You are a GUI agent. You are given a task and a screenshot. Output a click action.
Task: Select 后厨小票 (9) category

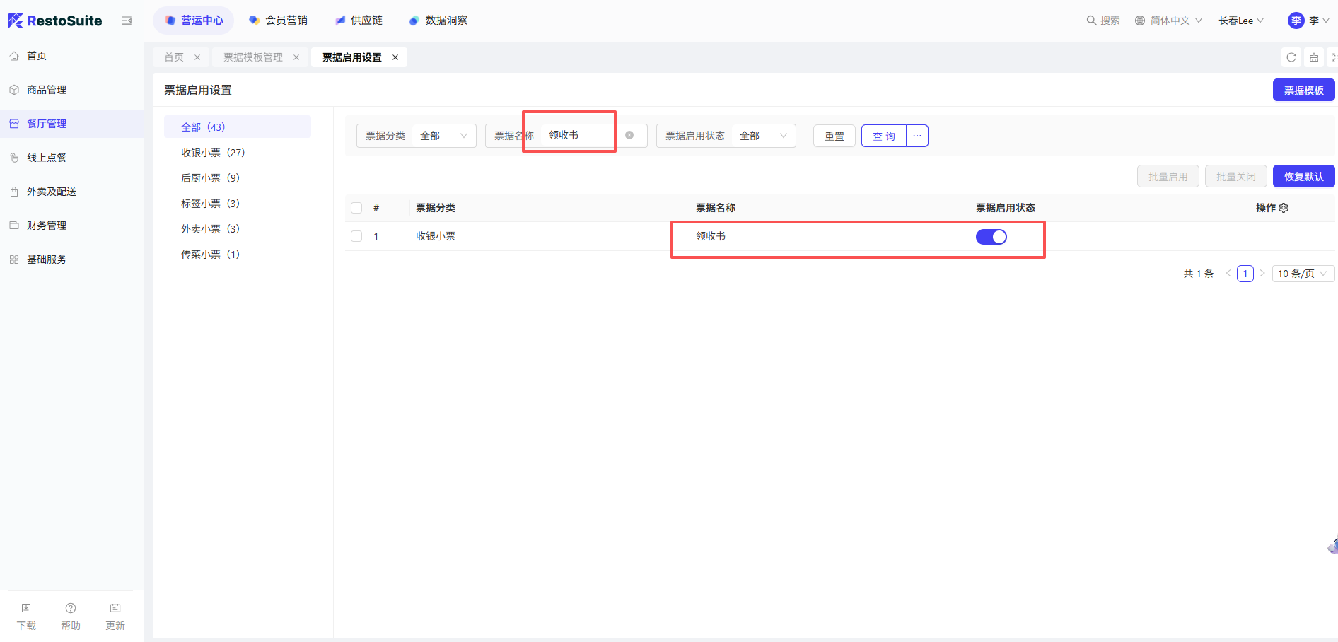click(210, 178)
